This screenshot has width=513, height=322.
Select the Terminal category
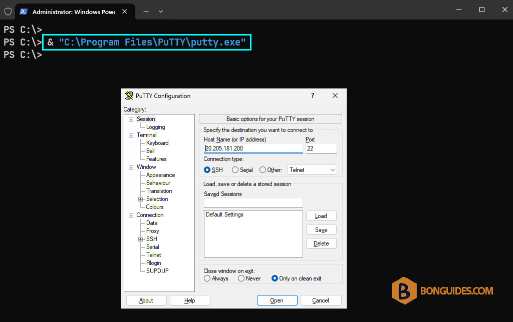pos(147,135)
